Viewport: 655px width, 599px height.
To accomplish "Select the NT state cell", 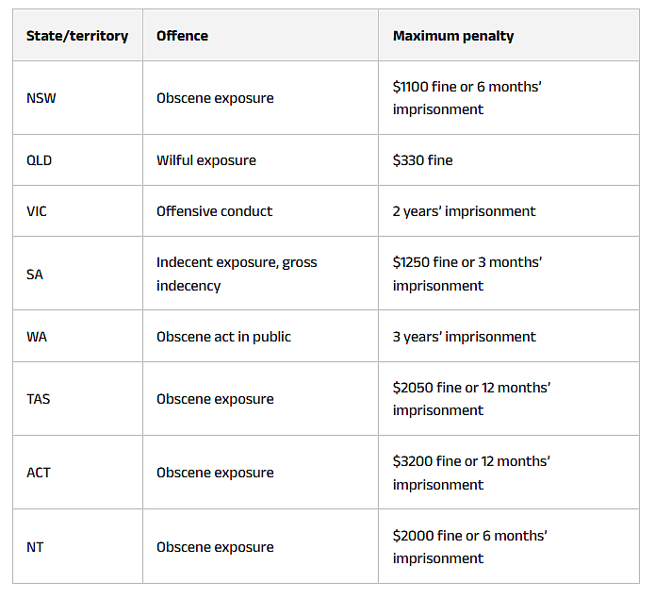I will [x=77, y=546].
